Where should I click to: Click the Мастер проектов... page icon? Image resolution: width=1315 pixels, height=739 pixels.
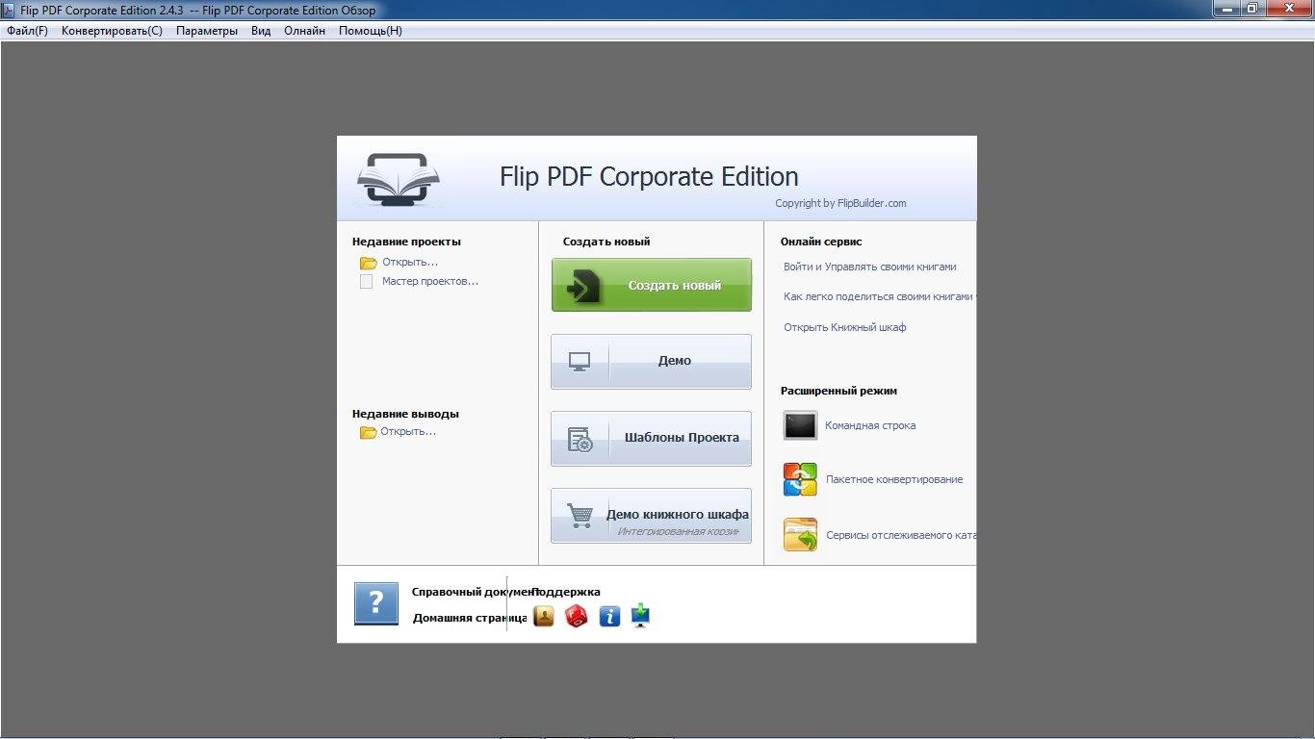(x=366, y=282)
